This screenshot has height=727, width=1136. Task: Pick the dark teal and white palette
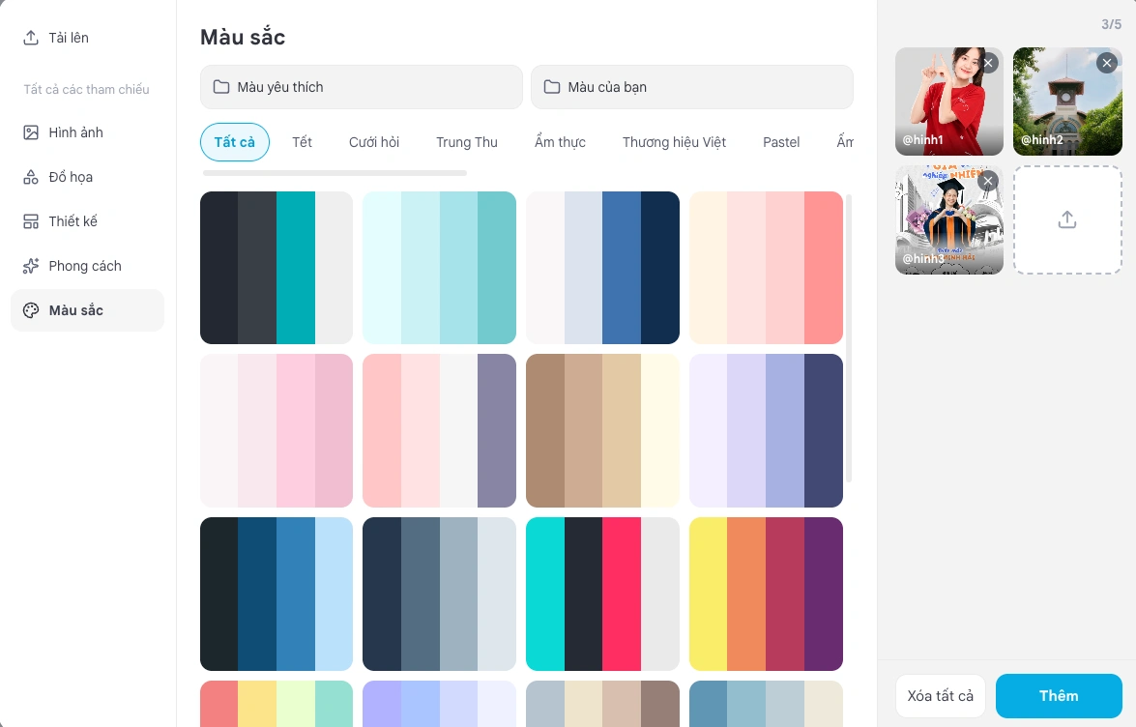tap(277, 267)
